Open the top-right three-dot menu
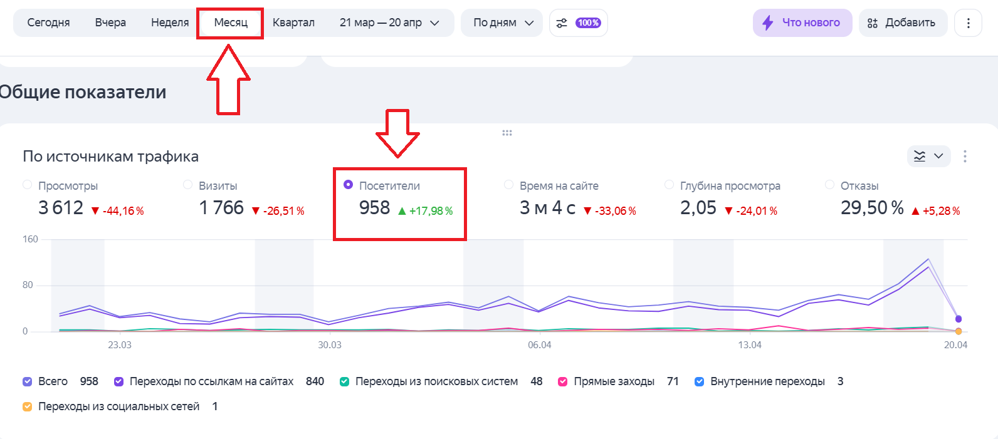The image size is (998, 439). coord(968,23)
